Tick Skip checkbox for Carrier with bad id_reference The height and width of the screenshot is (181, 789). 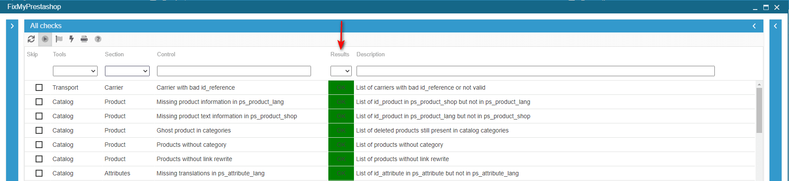click(39, 87)
